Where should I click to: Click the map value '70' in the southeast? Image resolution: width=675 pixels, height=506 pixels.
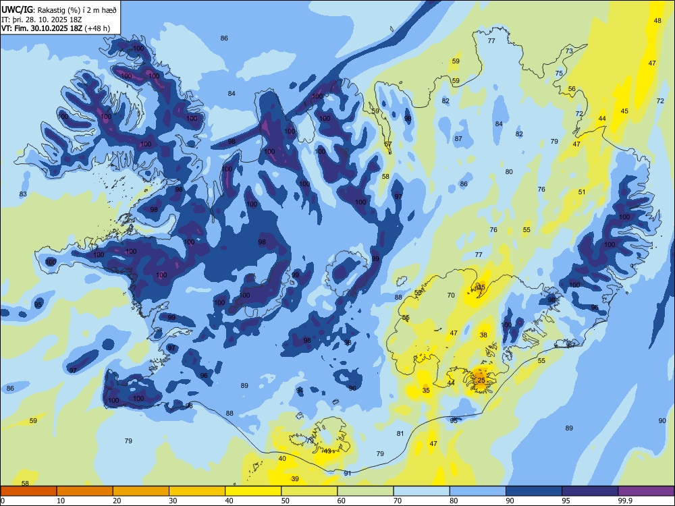[x=451, y=296]
